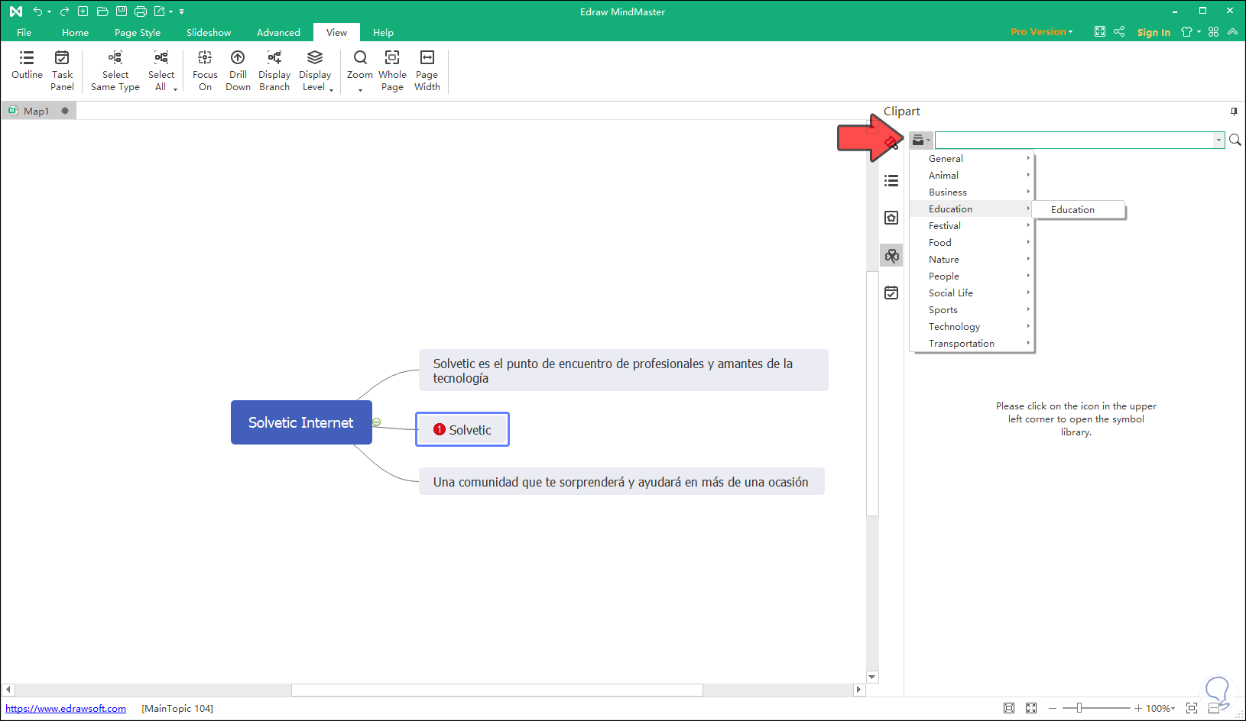Switch to the Slideshow tab
Viewport: 1246px width, 721px height.
pyautogui.click(x=209, y=32)
